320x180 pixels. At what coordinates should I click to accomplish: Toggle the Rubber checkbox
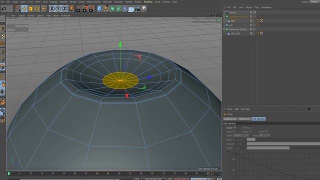[251, 131]
